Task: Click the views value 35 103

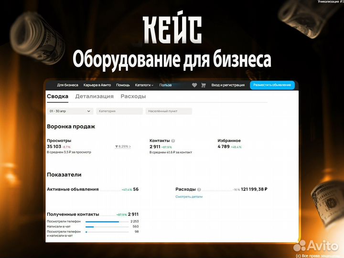Action: (54, 147)
